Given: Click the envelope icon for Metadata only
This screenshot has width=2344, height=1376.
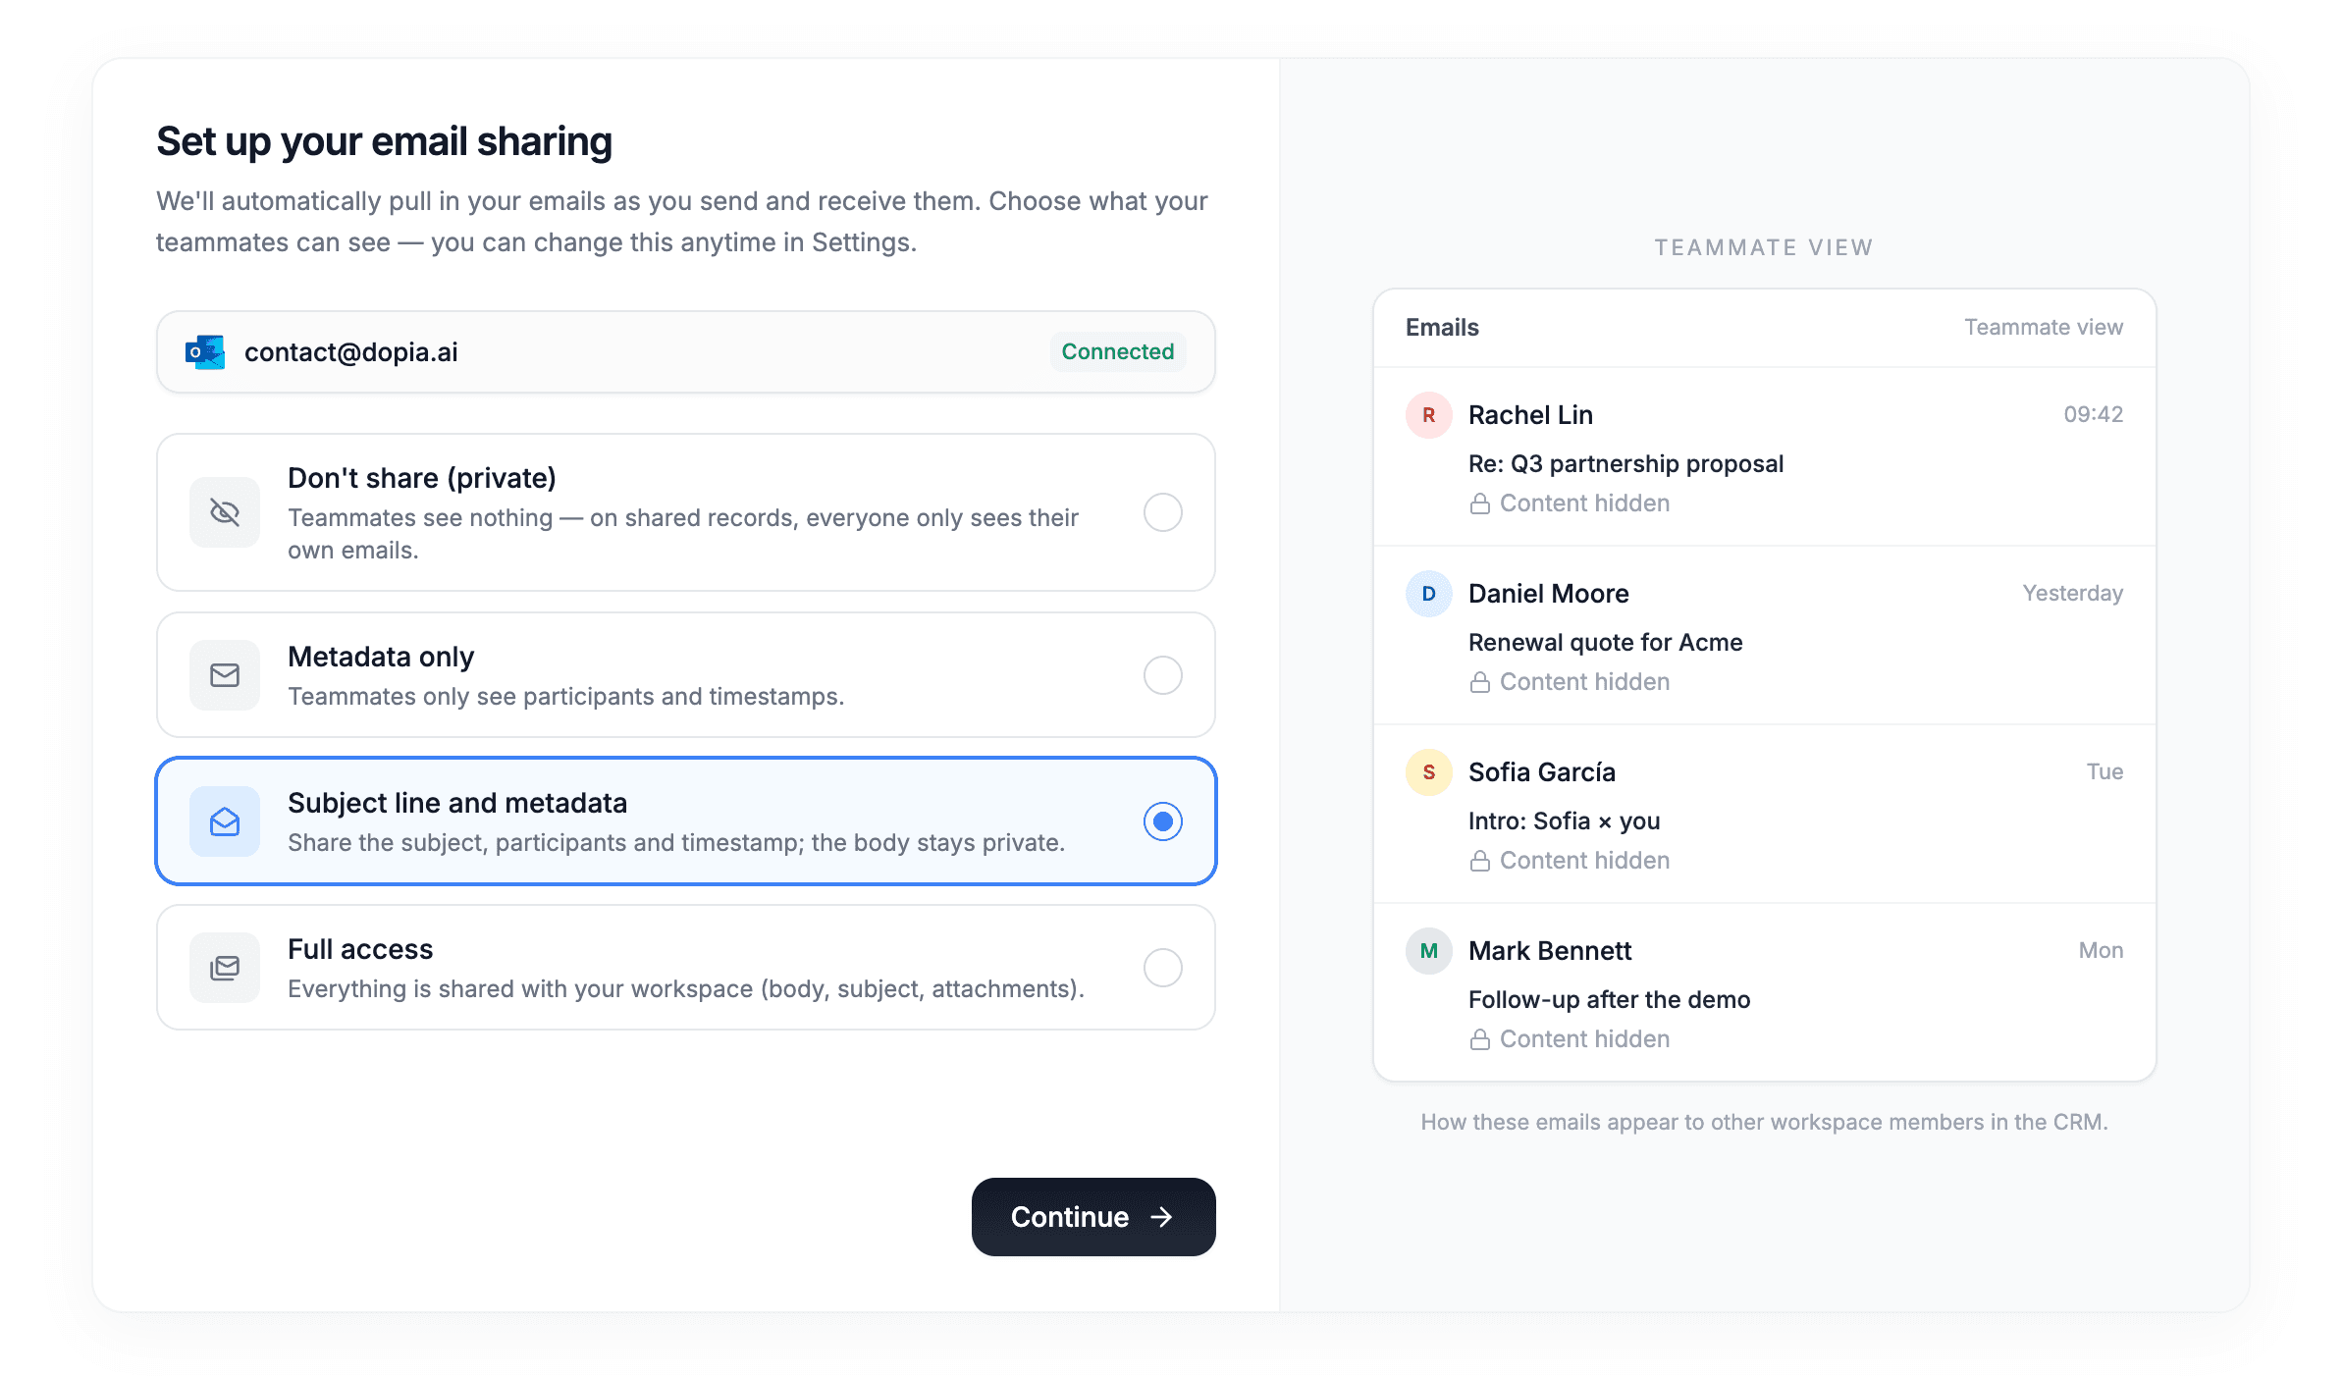Looking at the screenshot, I should pos(225,675).
